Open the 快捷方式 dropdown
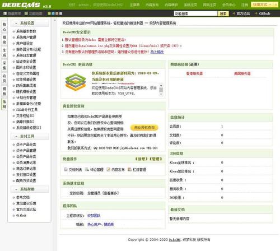Viewport: 280px width, 251px height. click(264, 4)
